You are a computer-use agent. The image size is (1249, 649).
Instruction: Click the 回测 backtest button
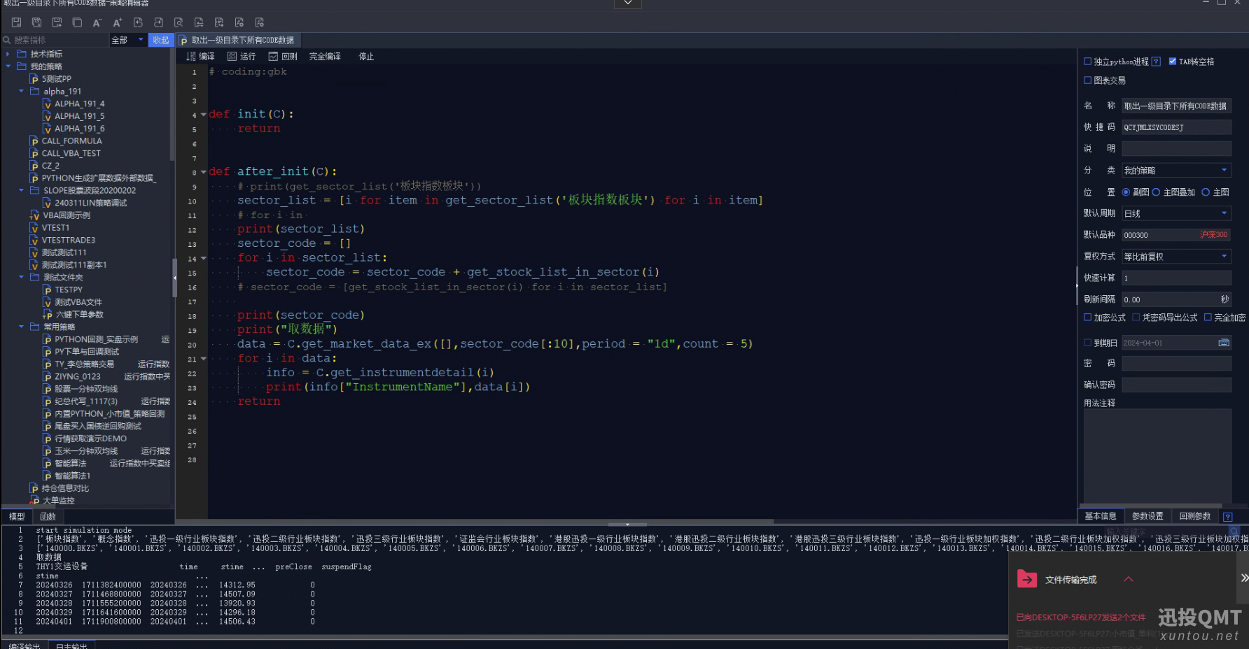283,57
